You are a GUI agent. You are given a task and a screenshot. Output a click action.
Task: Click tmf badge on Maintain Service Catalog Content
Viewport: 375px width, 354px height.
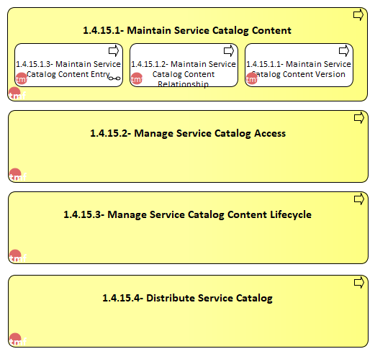[17, 94]
